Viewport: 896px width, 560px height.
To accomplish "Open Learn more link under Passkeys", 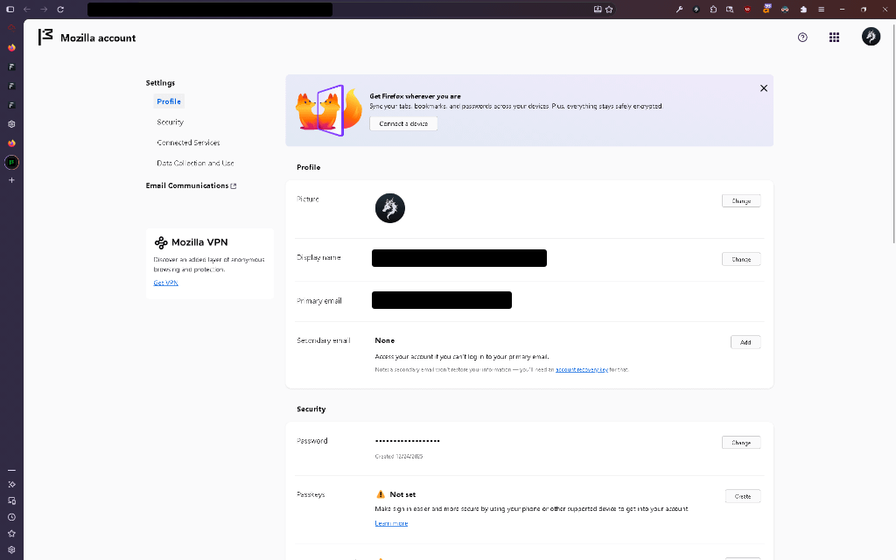I will (391, 523).
